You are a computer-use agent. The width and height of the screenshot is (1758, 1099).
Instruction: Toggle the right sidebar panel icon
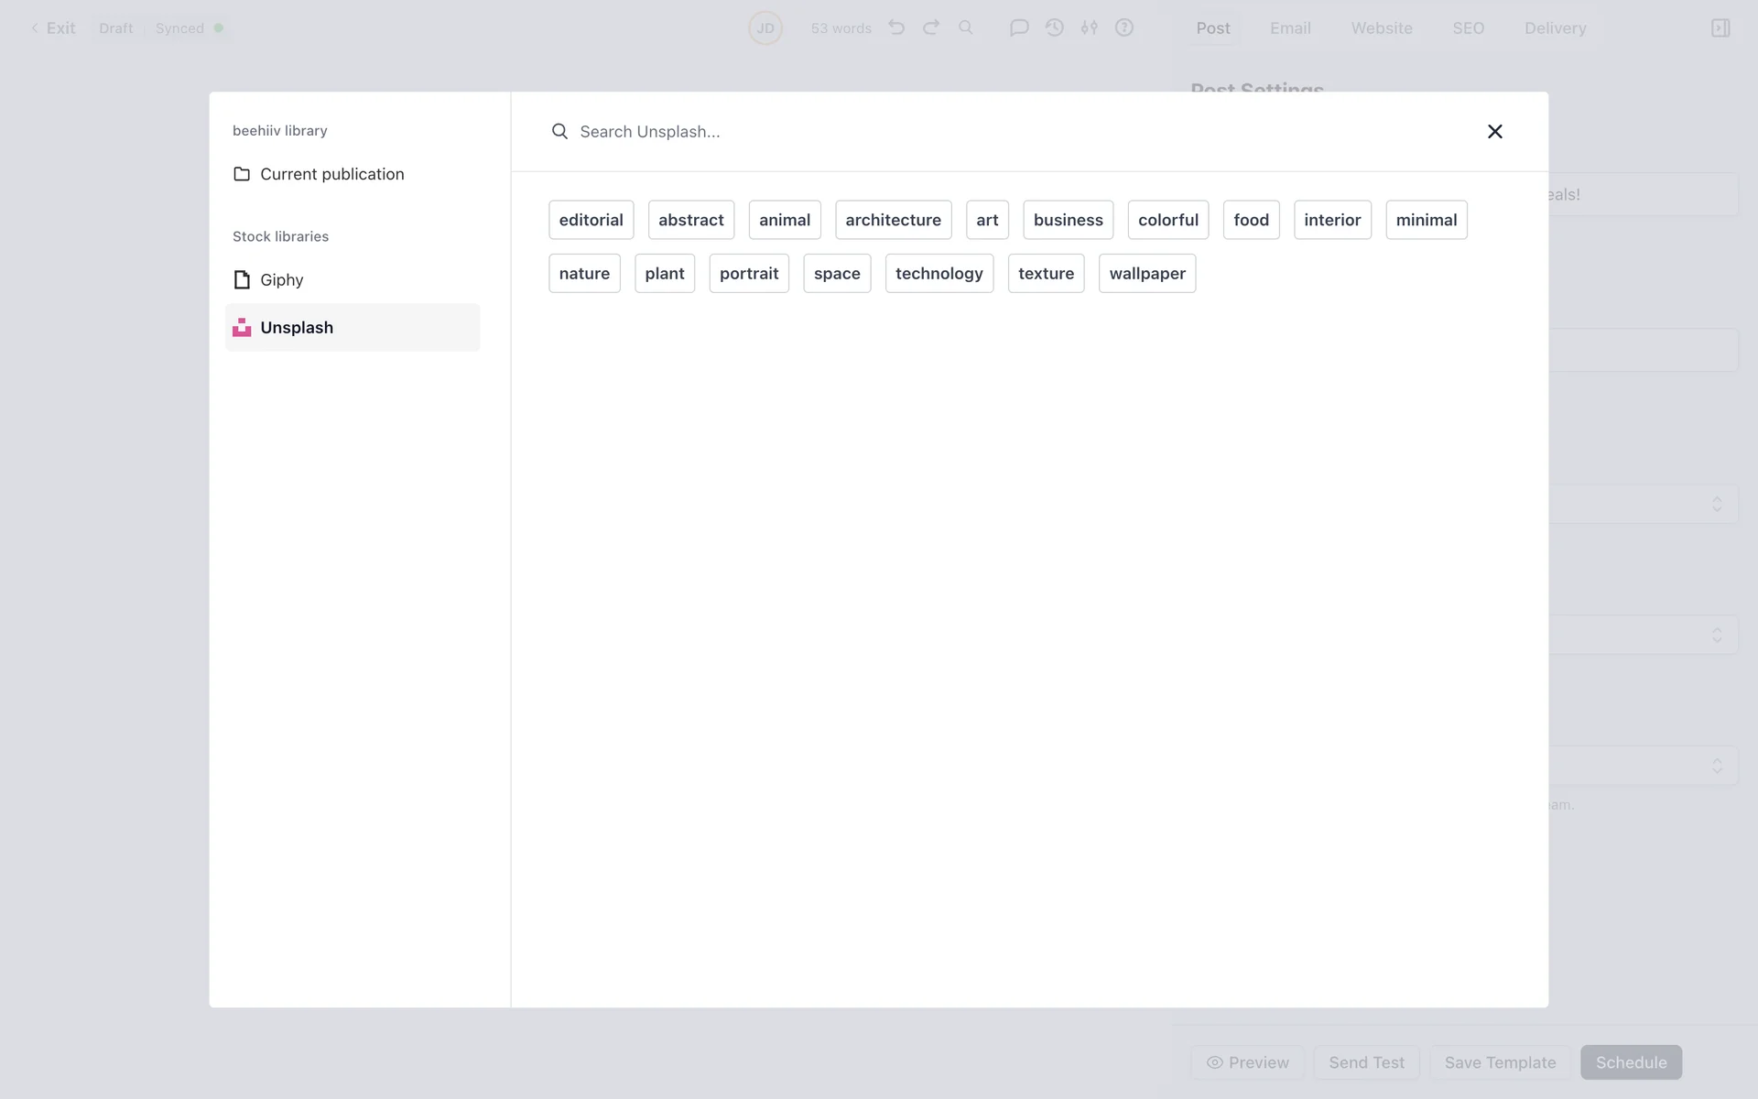point(1720,27)
